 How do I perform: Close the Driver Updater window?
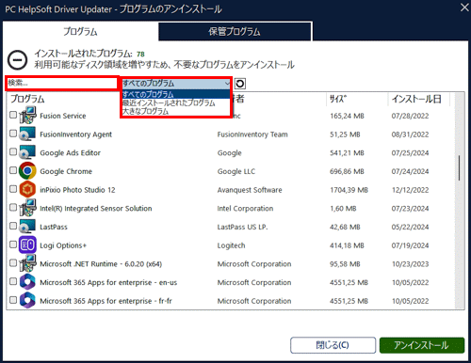coord(464,8)
